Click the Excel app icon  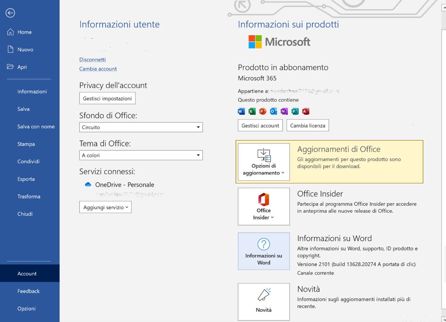(252, 111)
